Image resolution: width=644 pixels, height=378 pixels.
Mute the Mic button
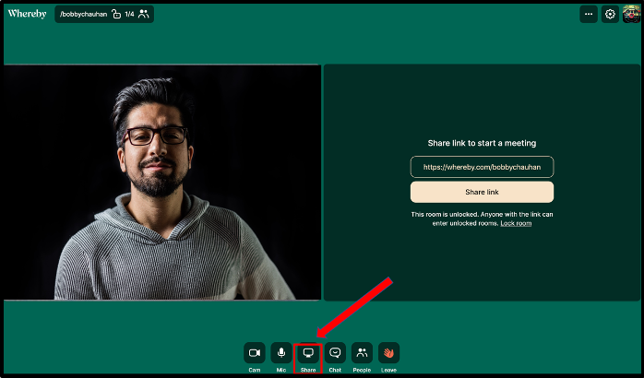coord(280,352)
